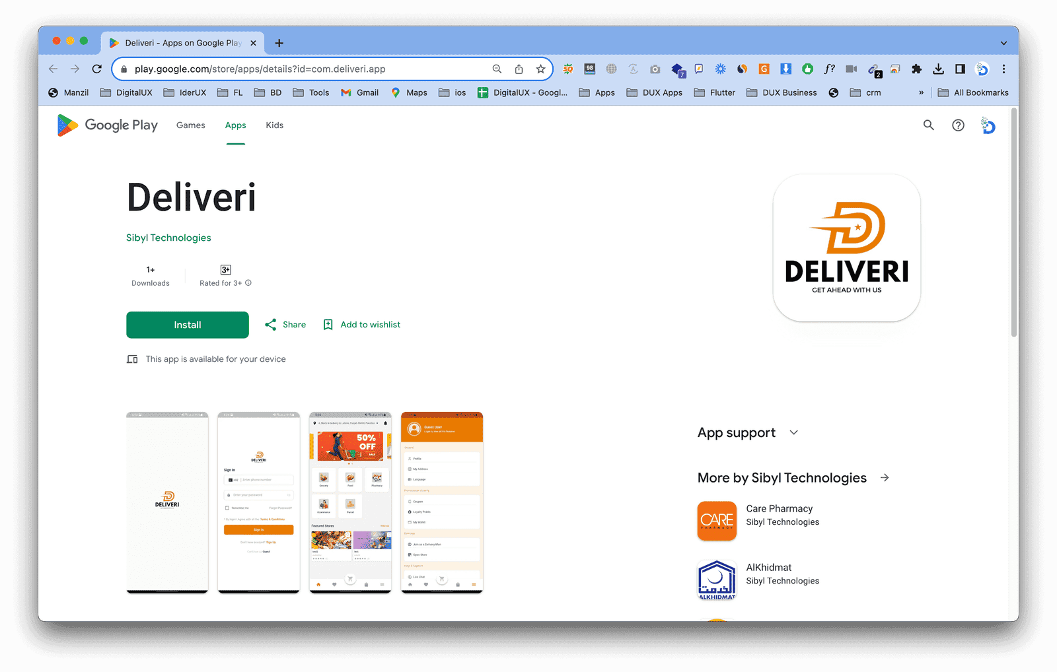Bookmark this page with the star icon
This screenshot has height=672, width=1057.
coord(540,69)
